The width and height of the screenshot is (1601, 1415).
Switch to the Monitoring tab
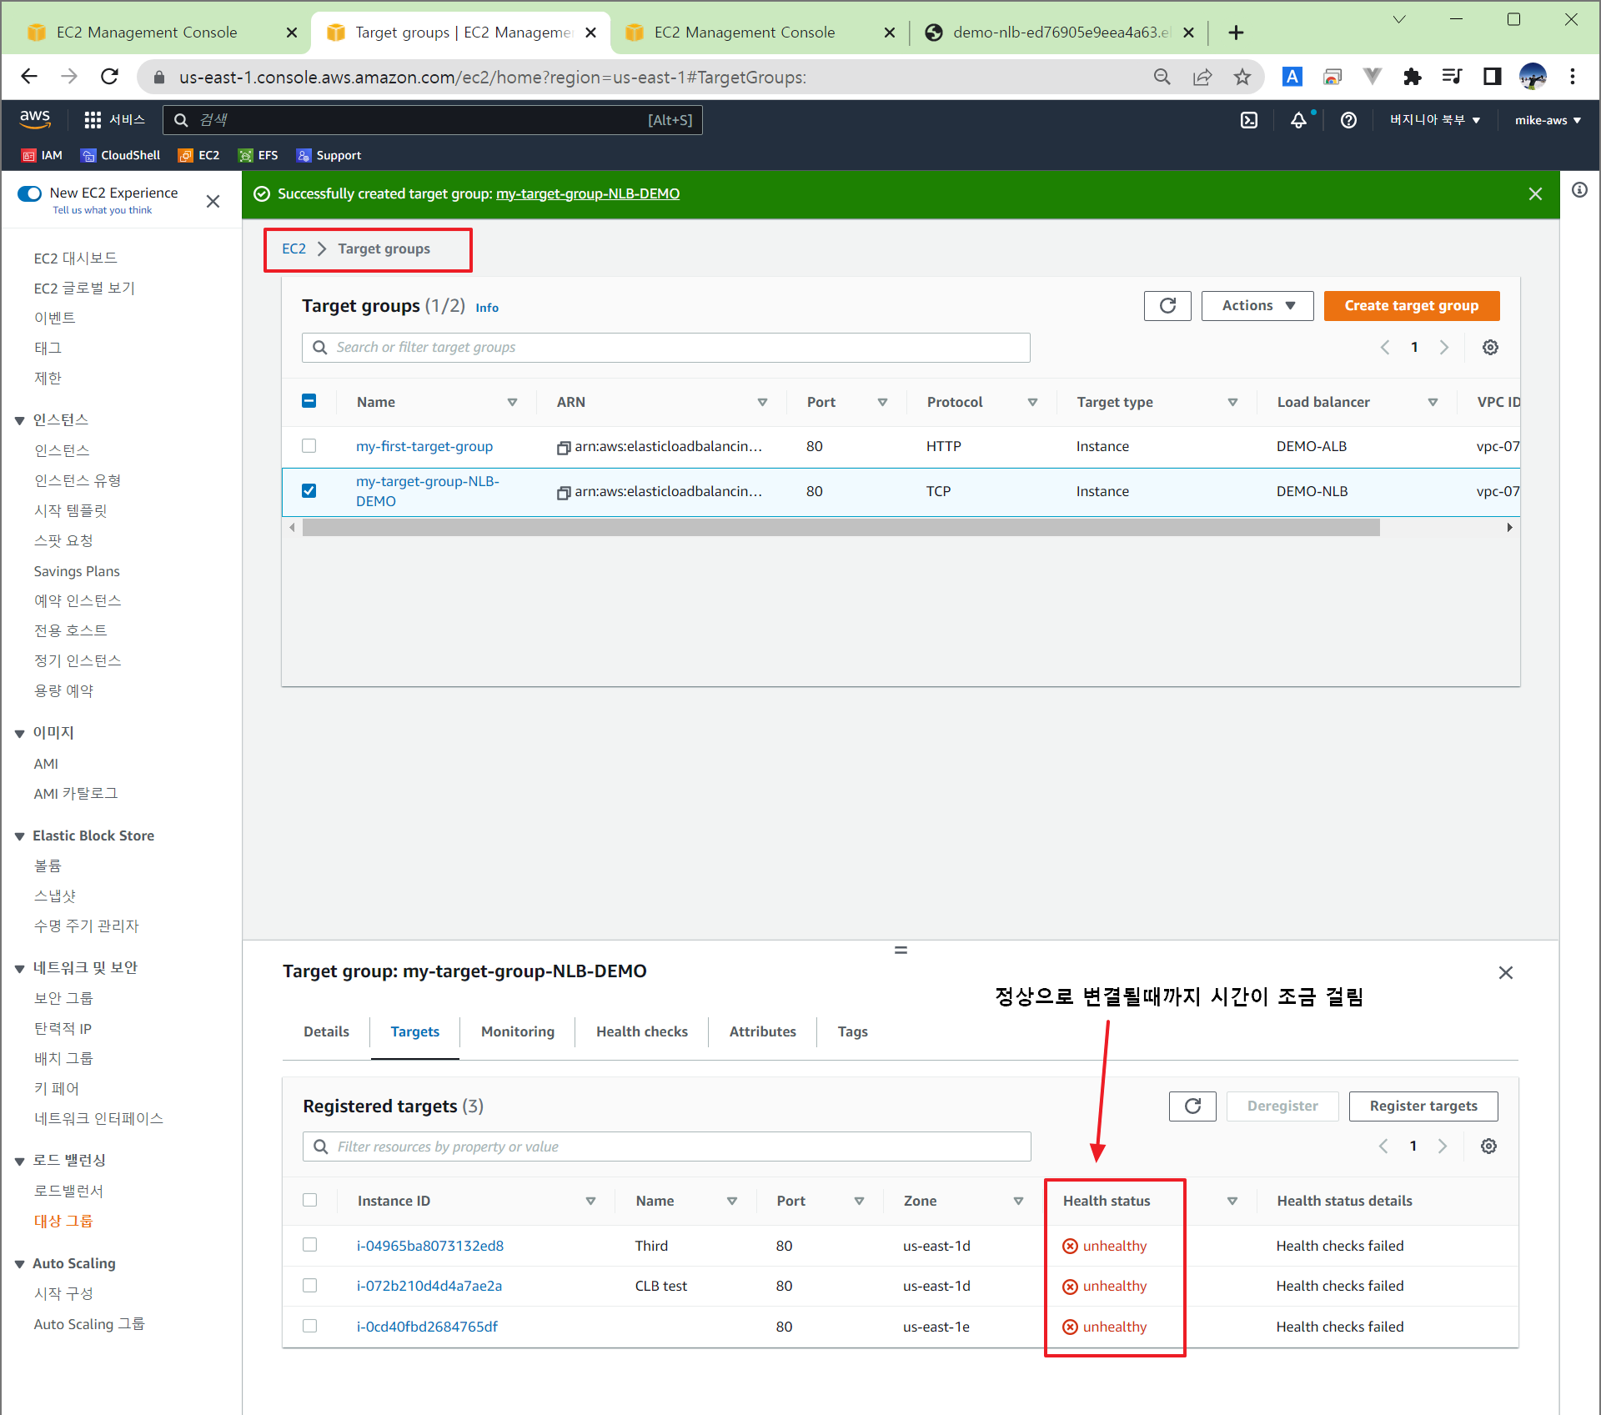click(517, 1031)
